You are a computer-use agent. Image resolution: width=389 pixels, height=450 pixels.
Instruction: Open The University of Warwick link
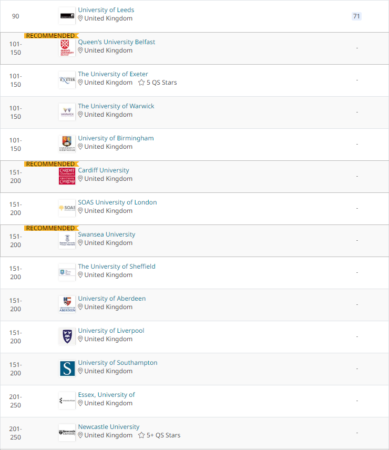pos(116,106)
